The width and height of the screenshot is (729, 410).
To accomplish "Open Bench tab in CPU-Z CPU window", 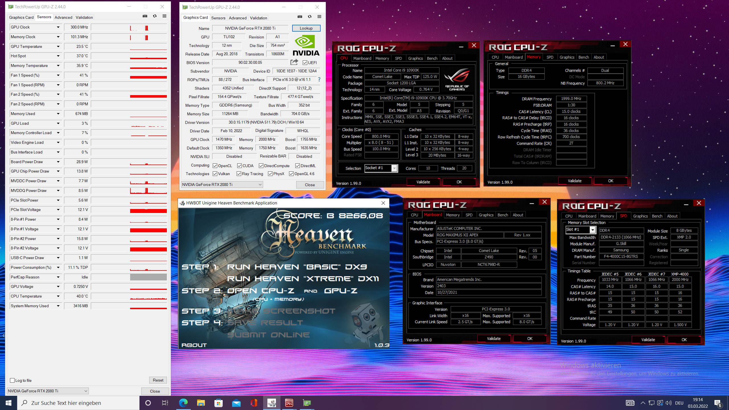I will [x=432, y=58].
